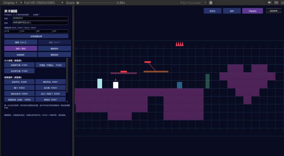The height and width of the screenshot is (156, 284).
Task: Adjust the Scale slider handle
Action: [x=78, y=3]
